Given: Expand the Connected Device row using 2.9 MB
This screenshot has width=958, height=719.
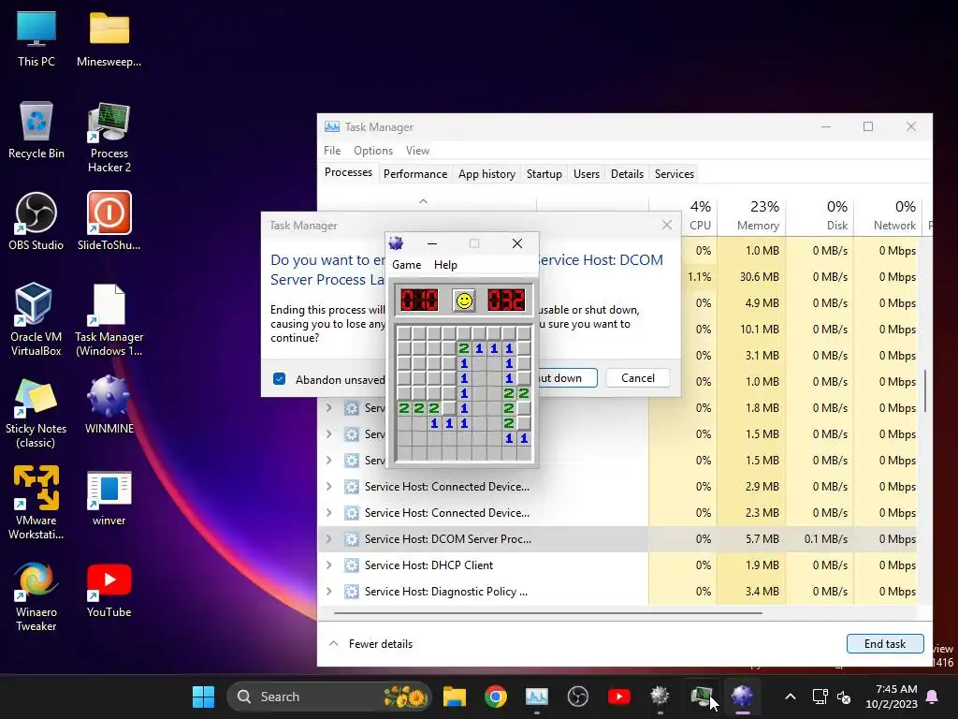Looking at the screenshot, I should tap(329, 487).
